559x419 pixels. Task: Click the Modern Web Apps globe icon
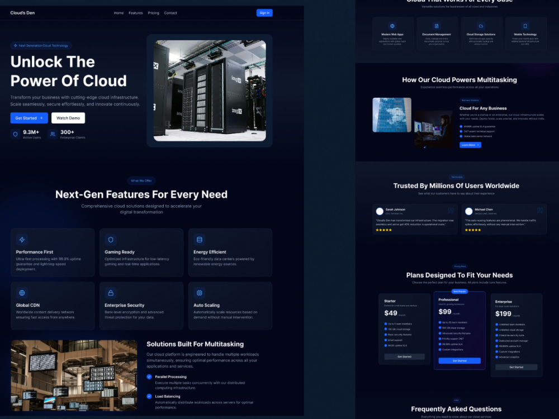[x=392, y=26]
